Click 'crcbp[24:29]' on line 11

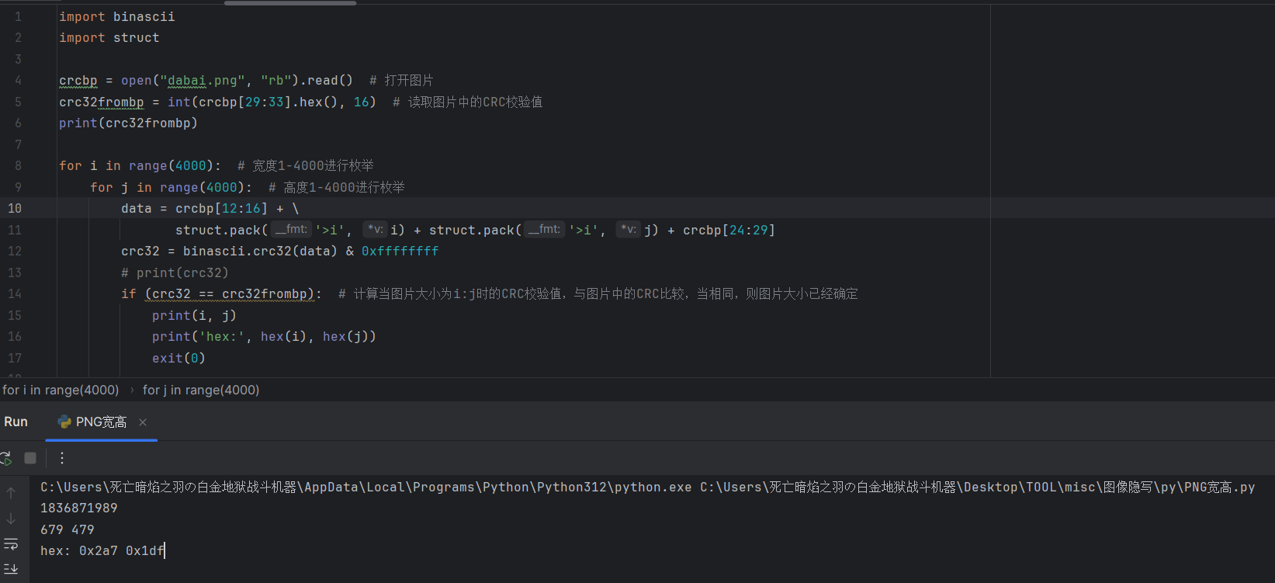(x=729, y=230)
